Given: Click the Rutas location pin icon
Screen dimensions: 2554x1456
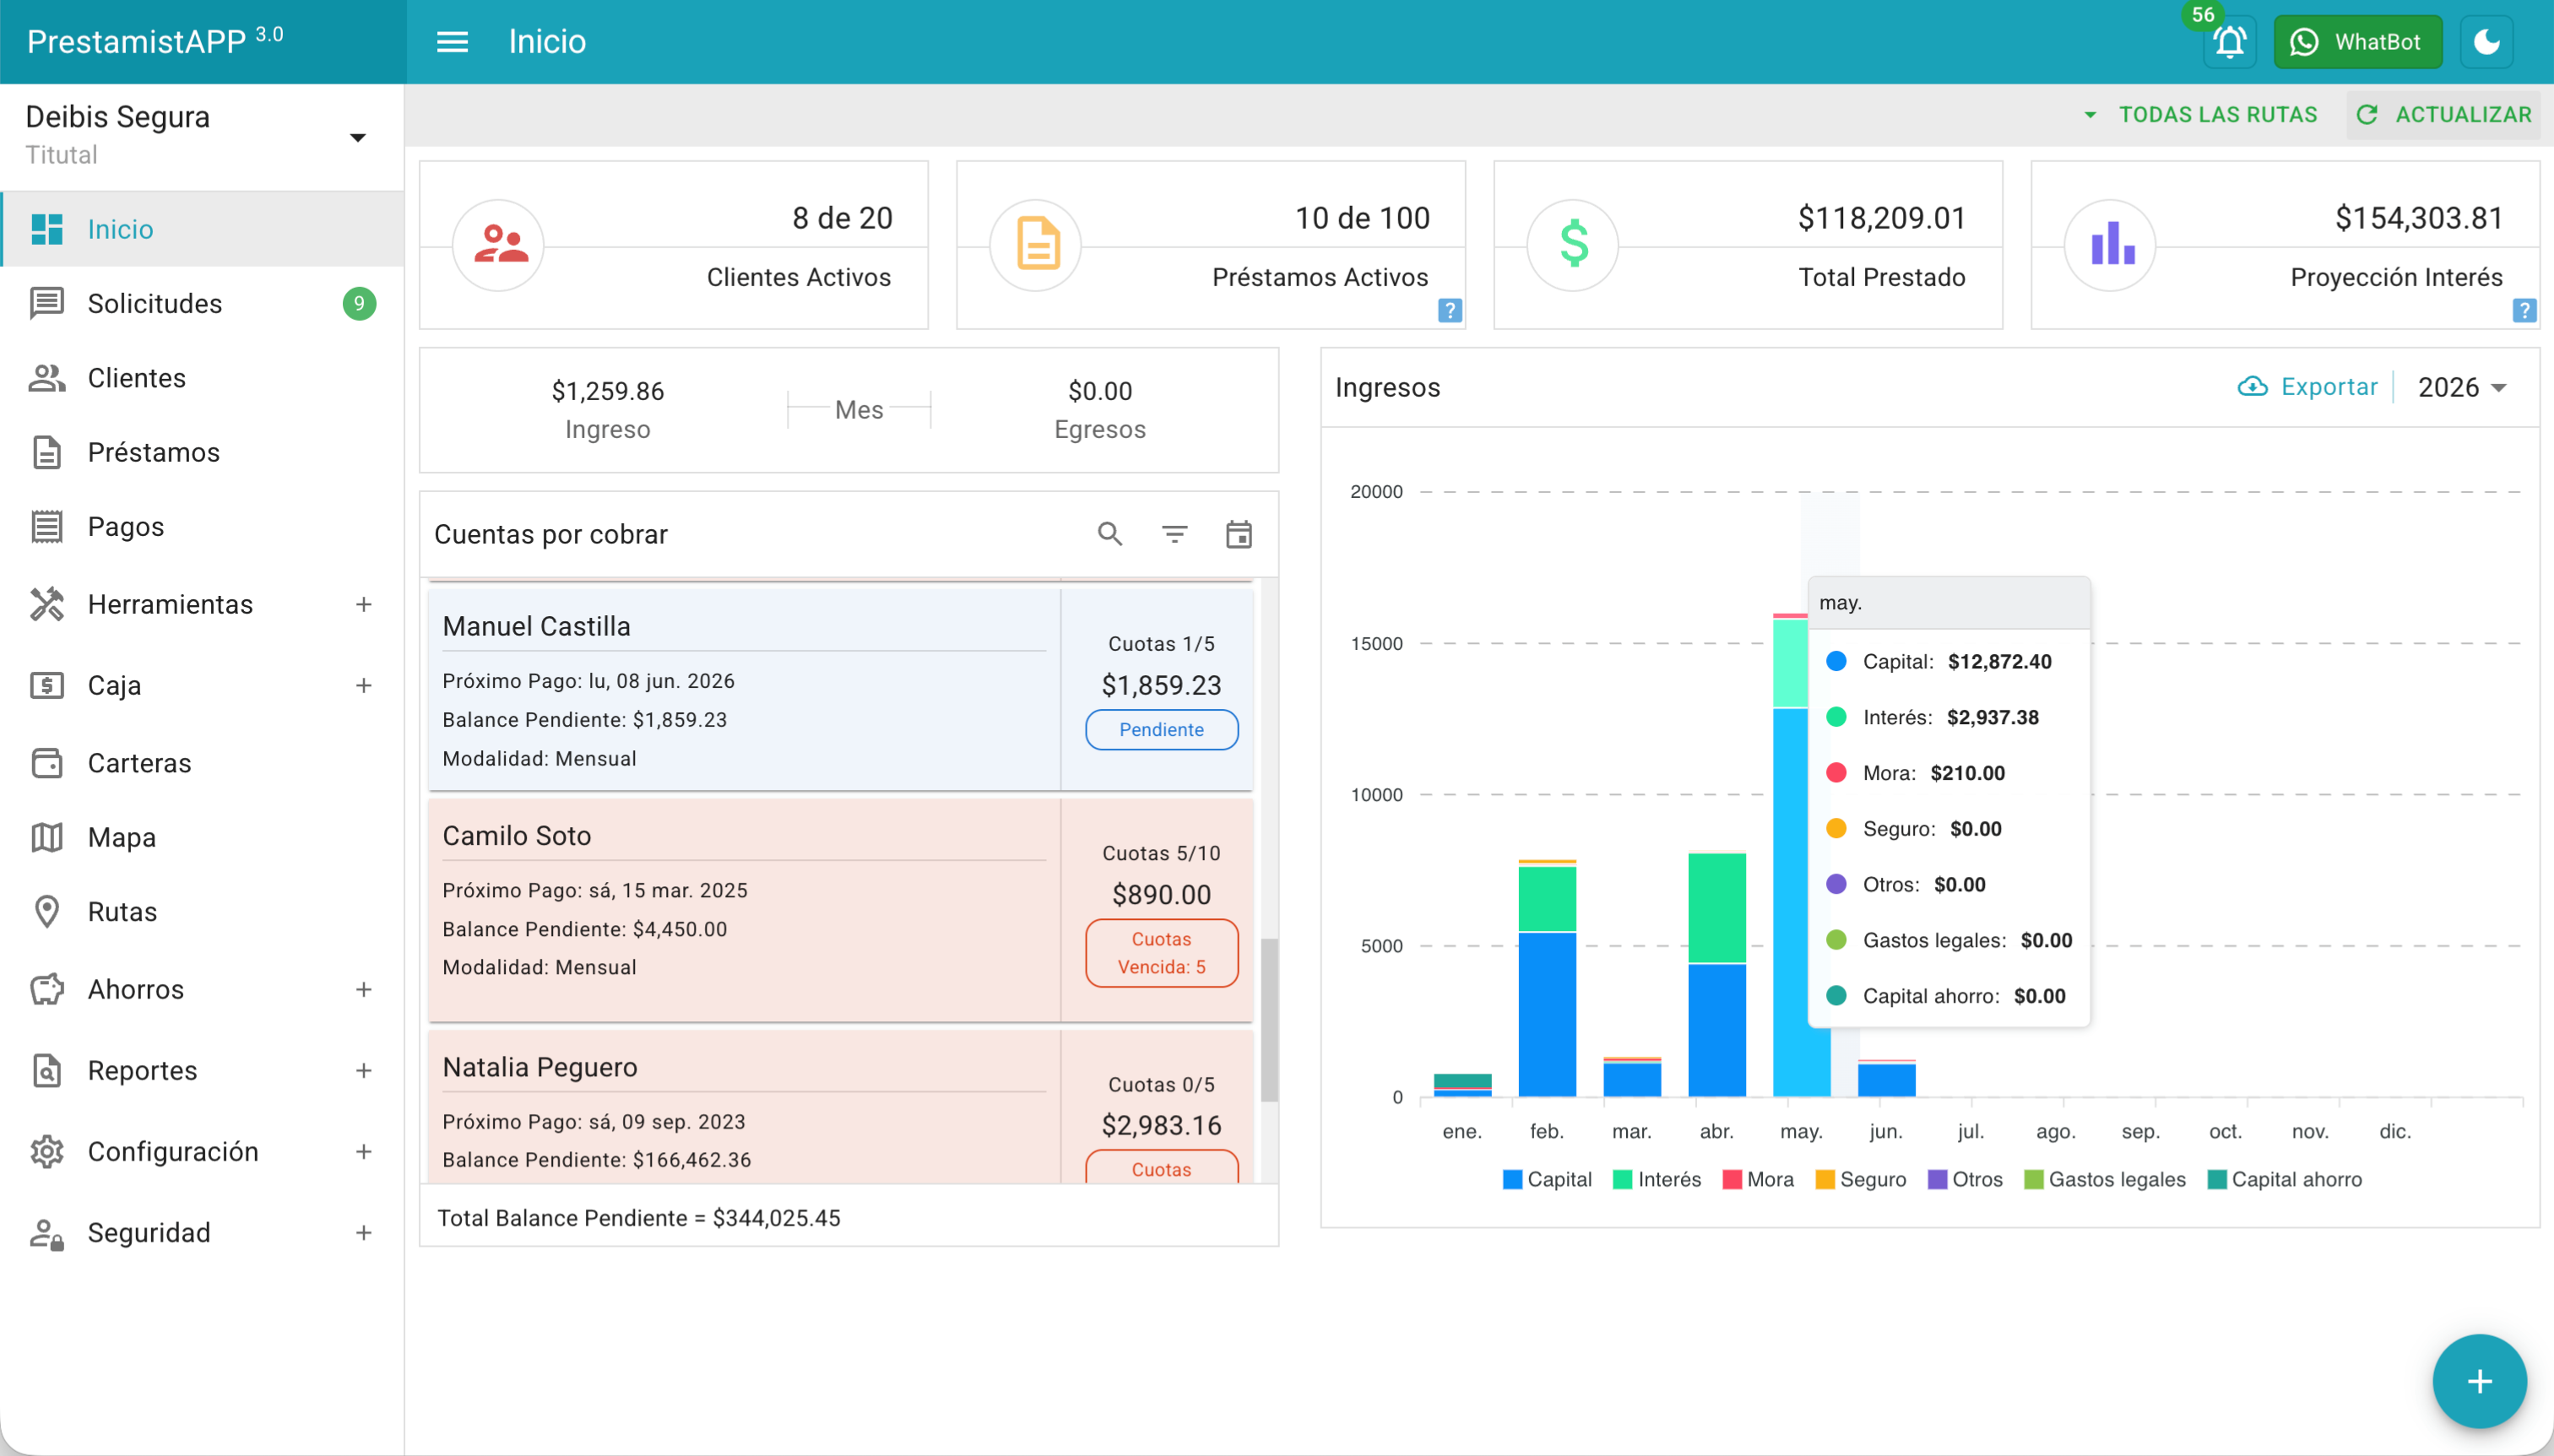Looking at the screenshot, I should coord(47,911).
